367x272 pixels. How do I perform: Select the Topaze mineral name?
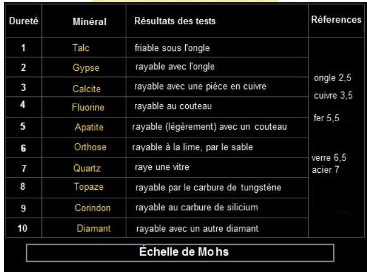(88, 186)
